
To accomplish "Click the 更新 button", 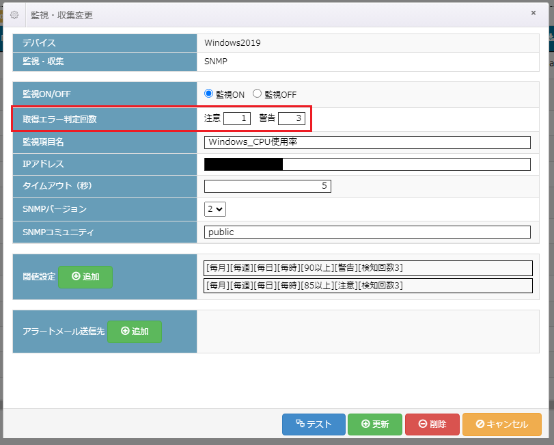I will [x=375, y=424].
